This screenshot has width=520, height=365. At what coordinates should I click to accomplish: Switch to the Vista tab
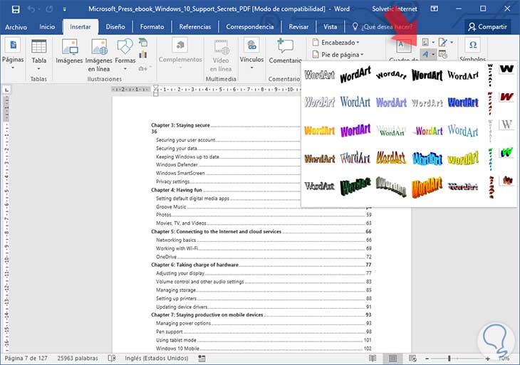(x=330, y=27)
